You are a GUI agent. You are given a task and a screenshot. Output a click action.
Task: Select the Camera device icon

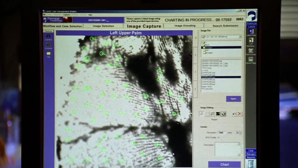point(48,36)
